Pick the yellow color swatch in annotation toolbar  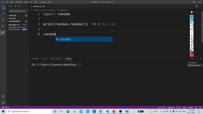[x=193, y=51]
